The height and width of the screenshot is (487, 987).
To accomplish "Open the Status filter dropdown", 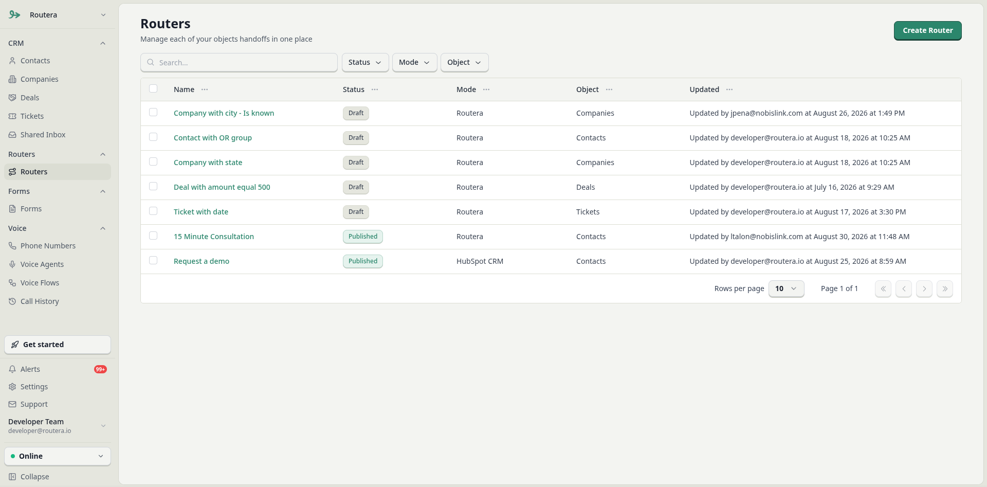I will coord(365,62).
